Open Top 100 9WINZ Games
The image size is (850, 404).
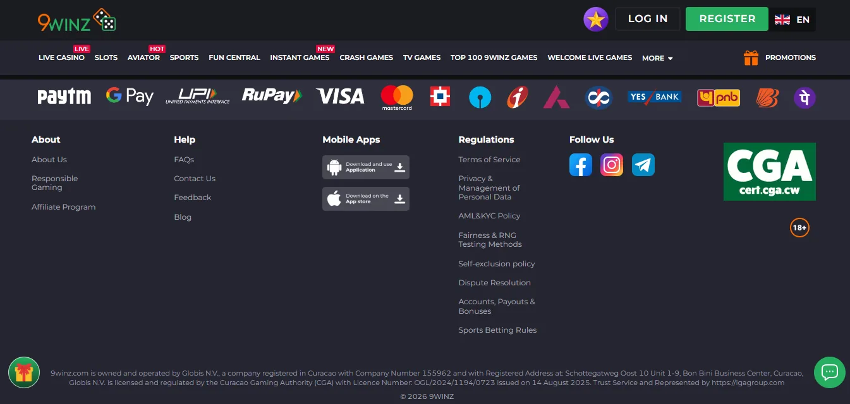[x=494, y=57]
